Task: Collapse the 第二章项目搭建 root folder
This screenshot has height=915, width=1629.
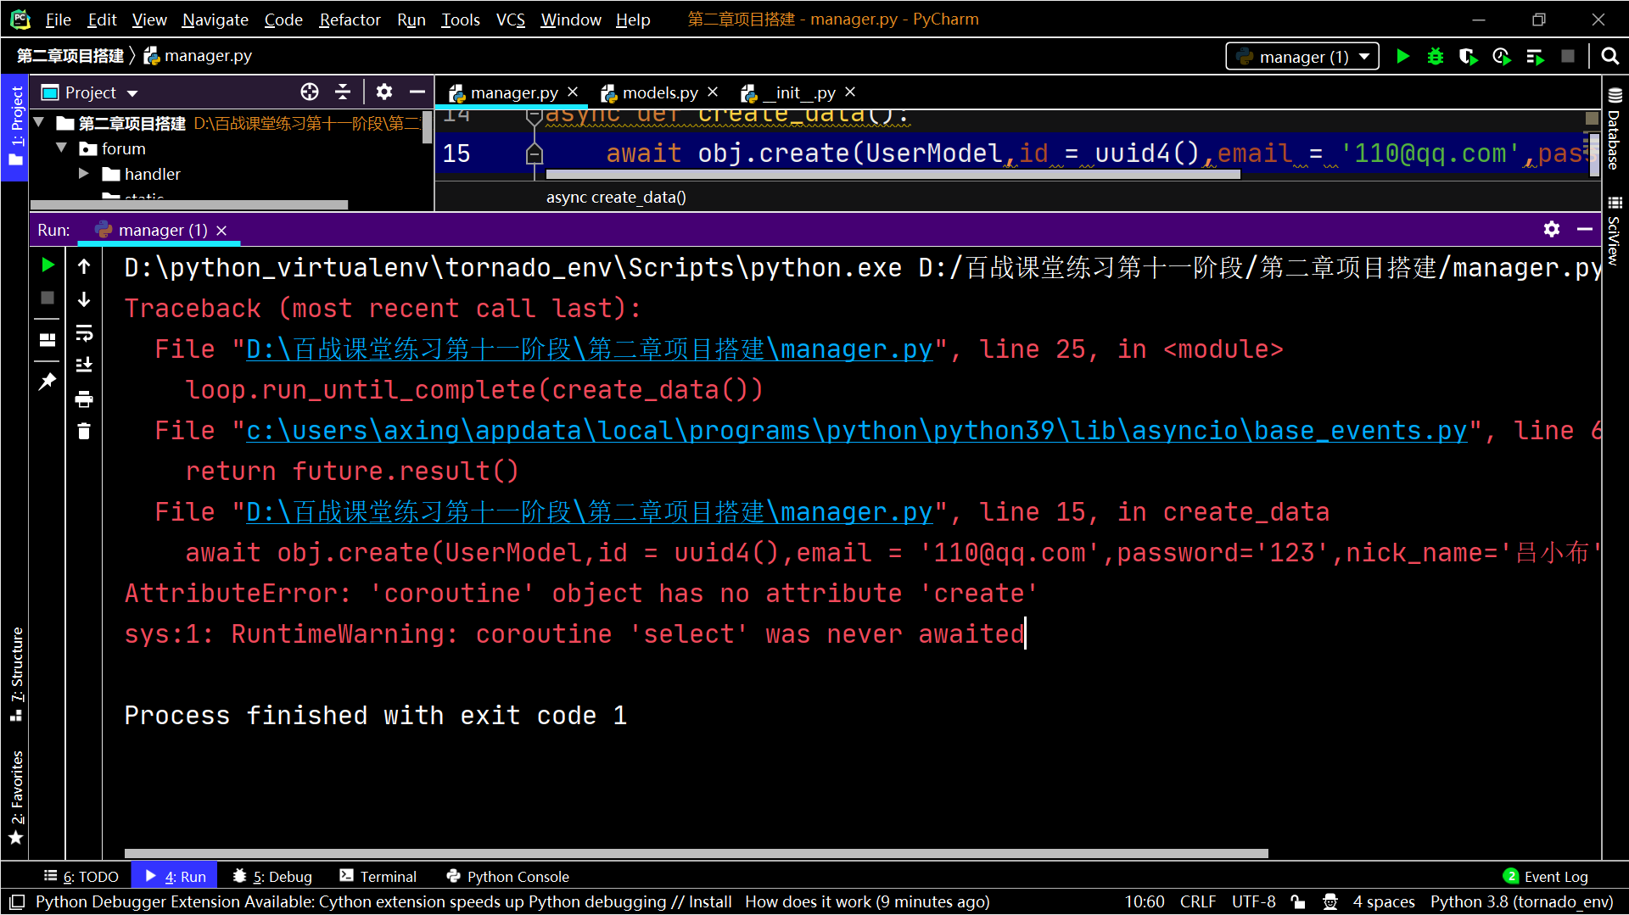Action: coord(38,123)
